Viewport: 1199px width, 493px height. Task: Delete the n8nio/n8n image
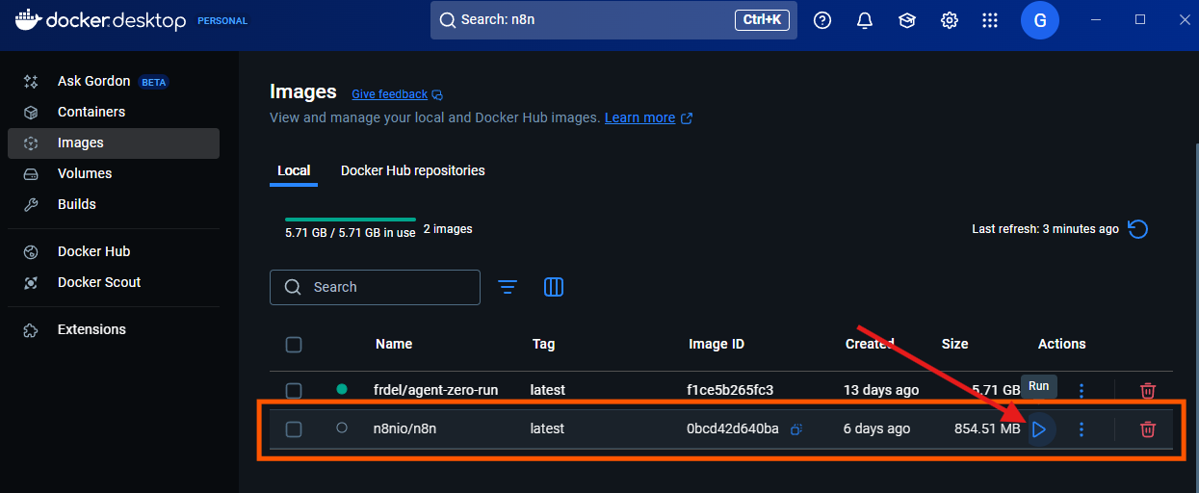tap(1148, 429)
